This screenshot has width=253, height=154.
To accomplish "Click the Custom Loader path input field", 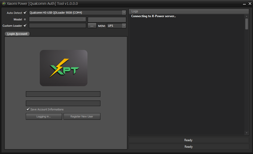I will 58,26.
